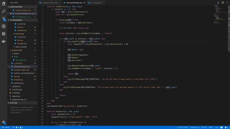Open the Extensions view in activity bar

(x=4, y=34)
